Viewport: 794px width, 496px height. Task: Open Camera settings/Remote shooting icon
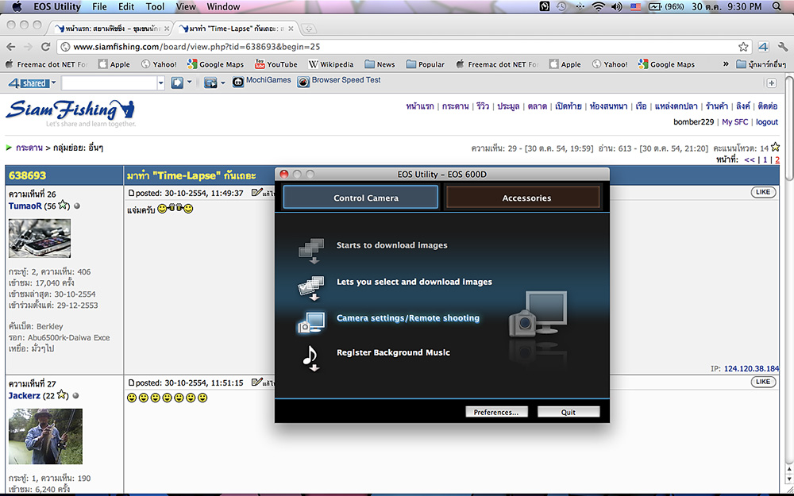(311, 322)
